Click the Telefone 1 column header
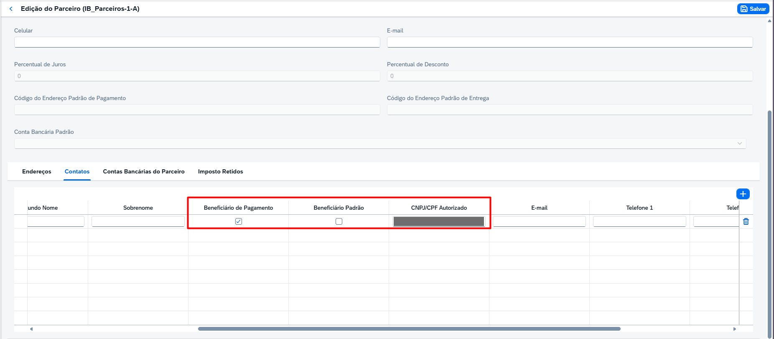 coord(639,208)
